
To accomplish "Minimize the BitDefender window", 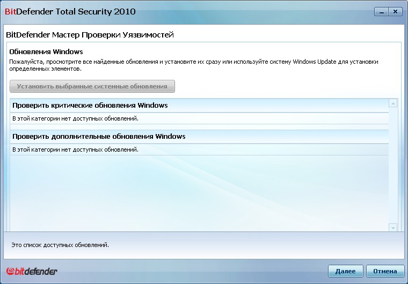I will [x=382, y=12].
